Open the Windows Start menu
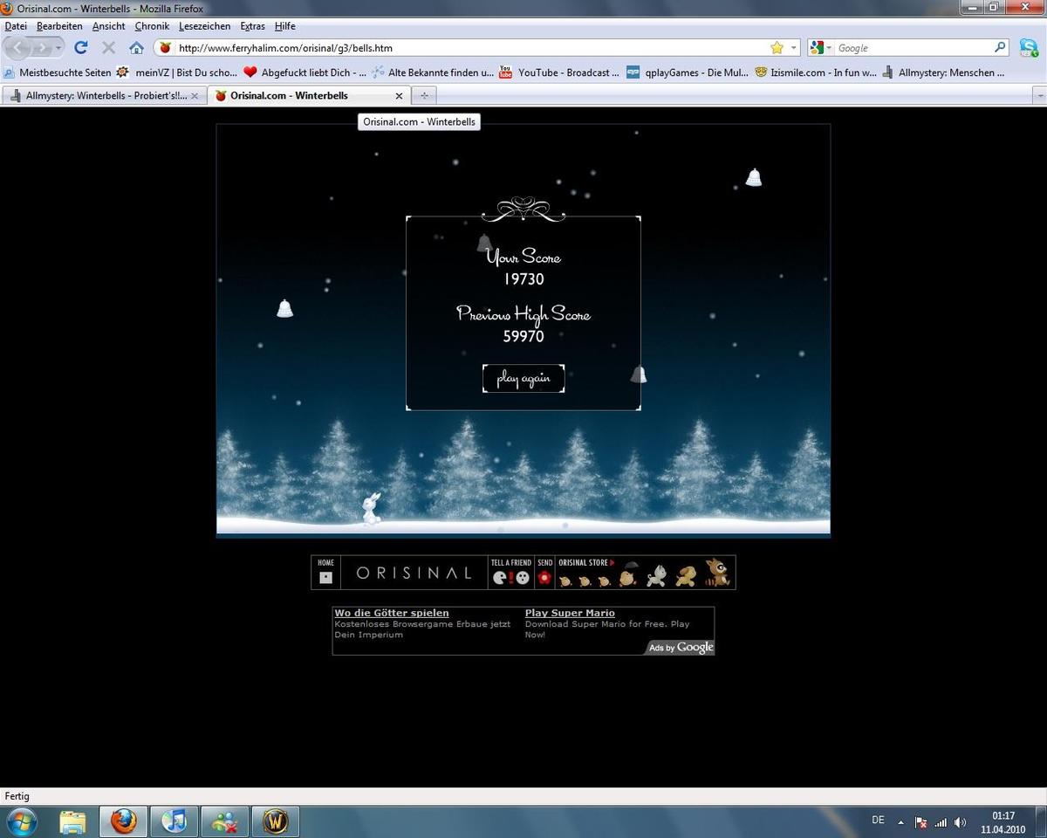 point(21,821)
